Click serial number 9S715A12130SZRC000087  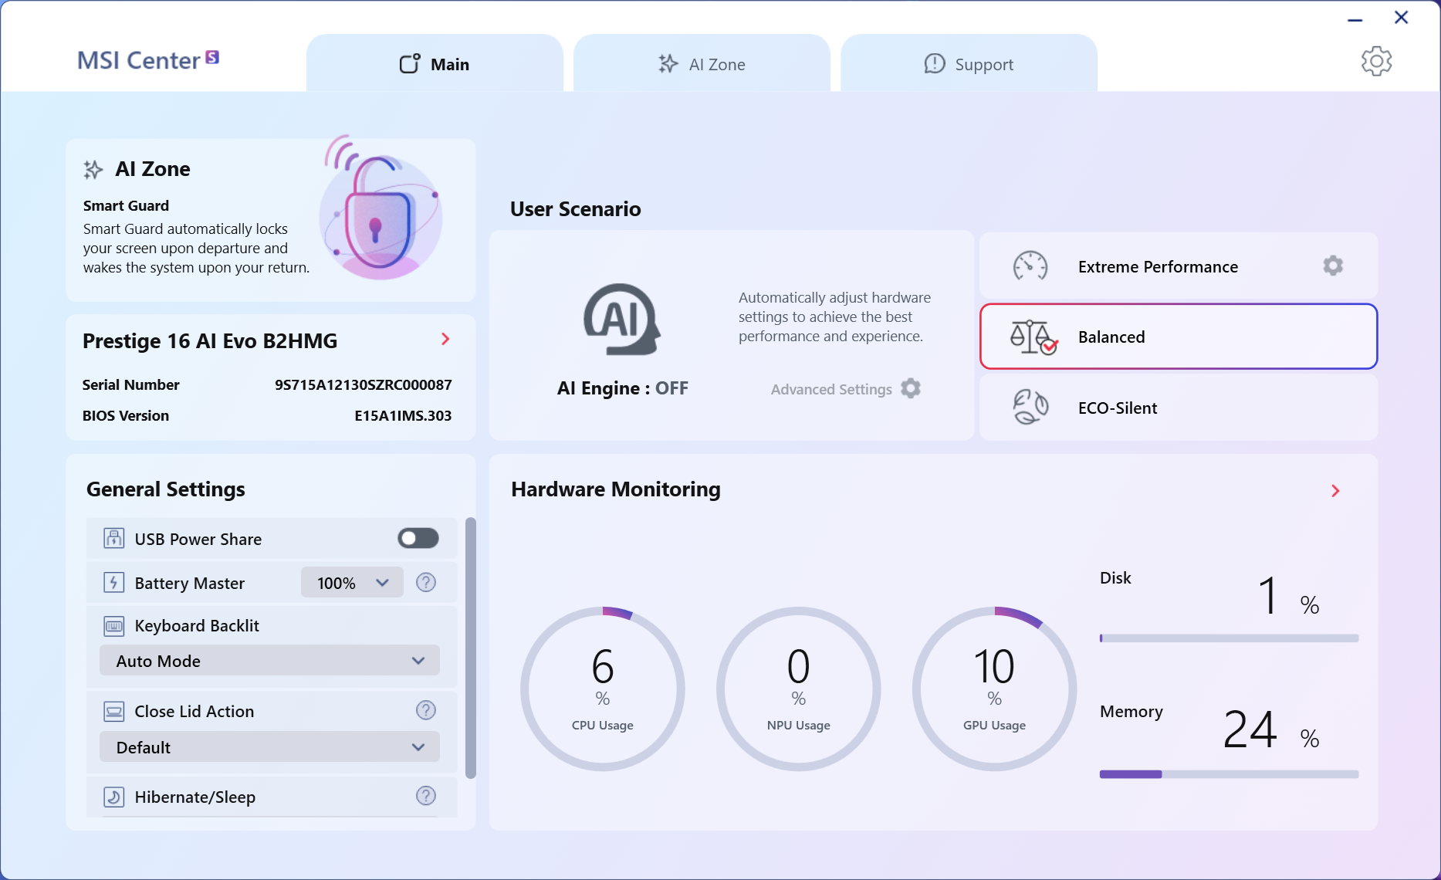click(363, 384)
